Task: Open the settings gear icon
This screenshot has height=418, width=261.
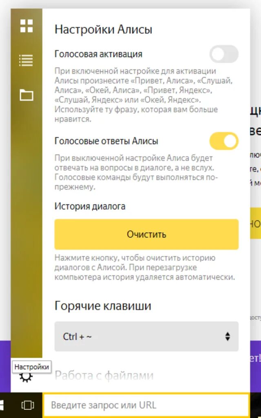Action: (x=27, y=377)
